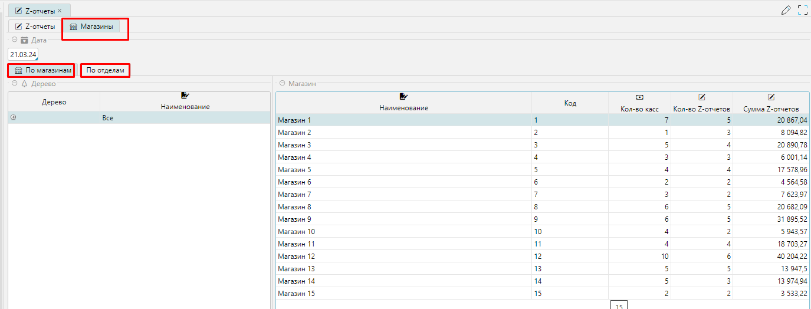Expand the Все tree node
Image resolution: width=811 pixels, height=309 pixels.
(14, 118)
